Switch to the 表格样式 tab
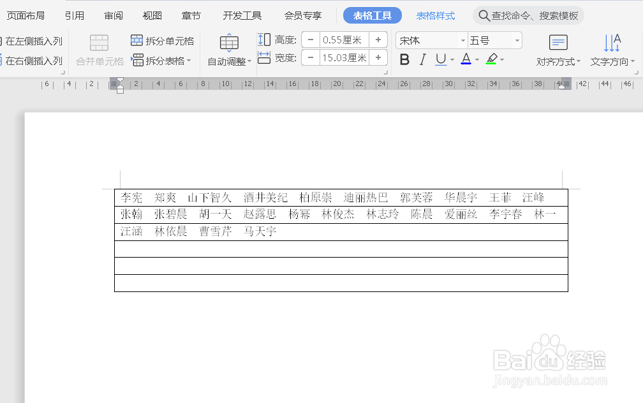 point(436,15)
